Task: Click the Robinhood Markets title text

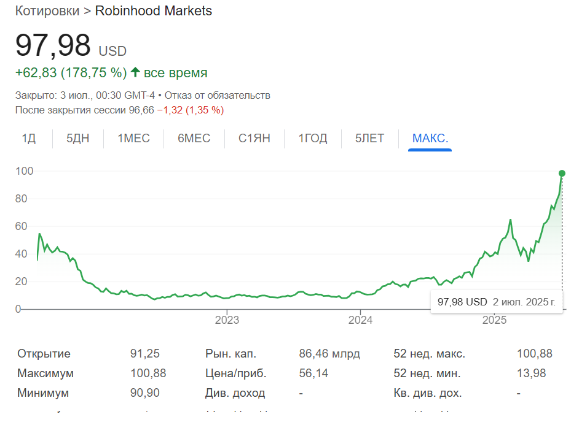Action: point(154,11)
